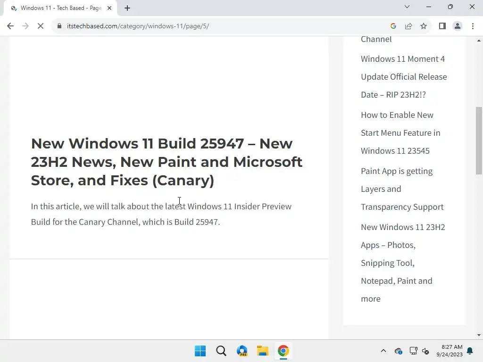Stop loading the page
The width and height of the screenshot is (483, 362).
tap(41, 26)
